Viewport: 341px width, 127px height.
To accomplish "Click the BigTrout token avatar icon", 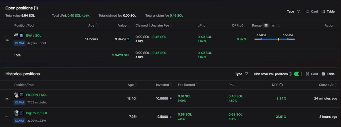I will [16, 113].
